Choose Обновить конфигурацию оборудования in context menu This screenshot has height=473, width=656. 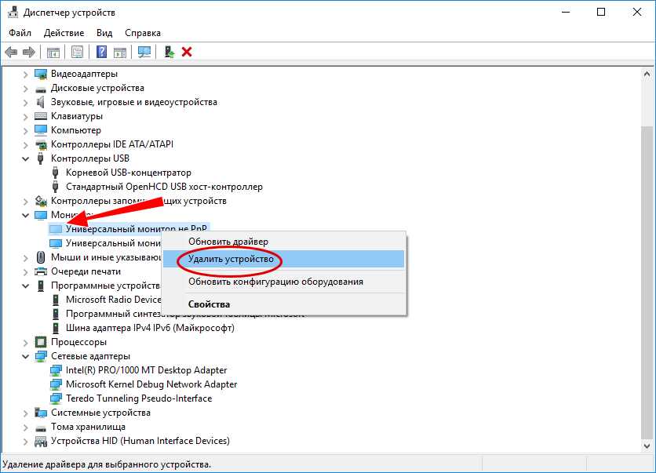(283, 282)
